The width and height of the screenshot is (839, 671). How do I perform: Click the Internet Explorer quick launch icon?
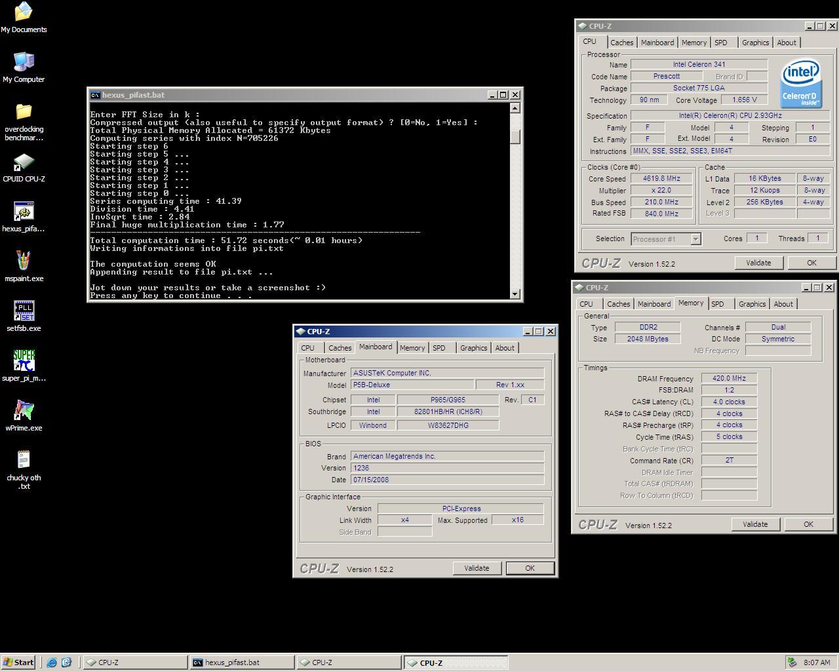(52, 662)
